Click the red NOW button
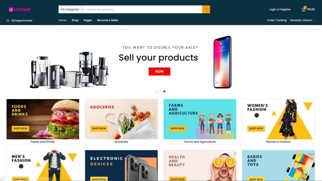The width and height of the screenshot is (322, 181). 159,72
